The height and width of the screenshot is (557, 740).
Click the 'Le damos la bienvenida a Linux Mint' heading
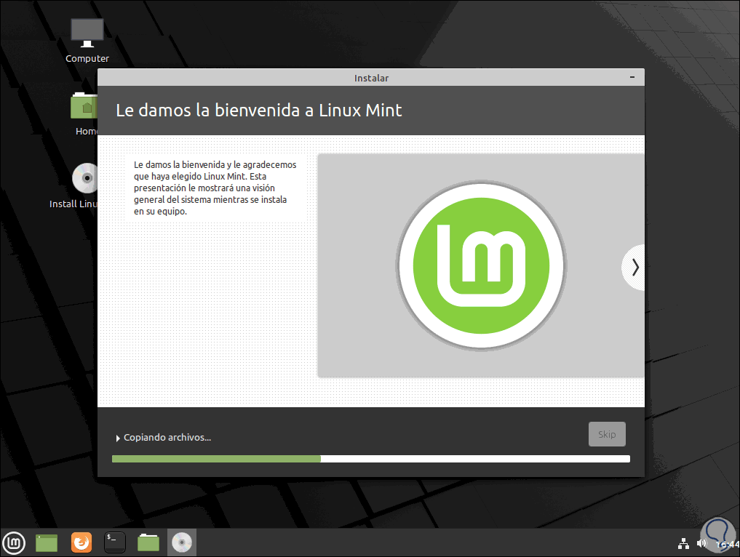point(258,111)
